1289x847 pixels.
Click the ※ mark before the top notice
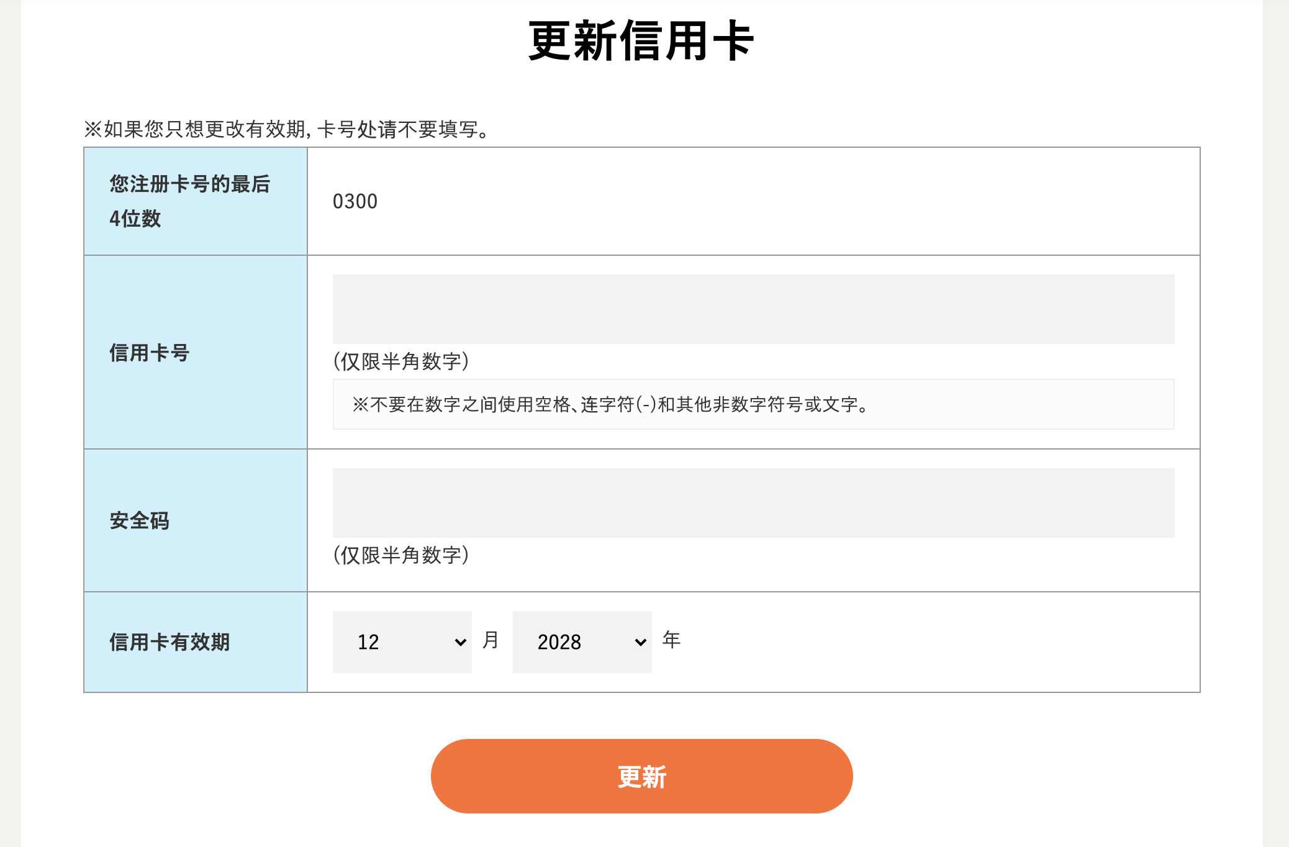(x=93, y=129)
